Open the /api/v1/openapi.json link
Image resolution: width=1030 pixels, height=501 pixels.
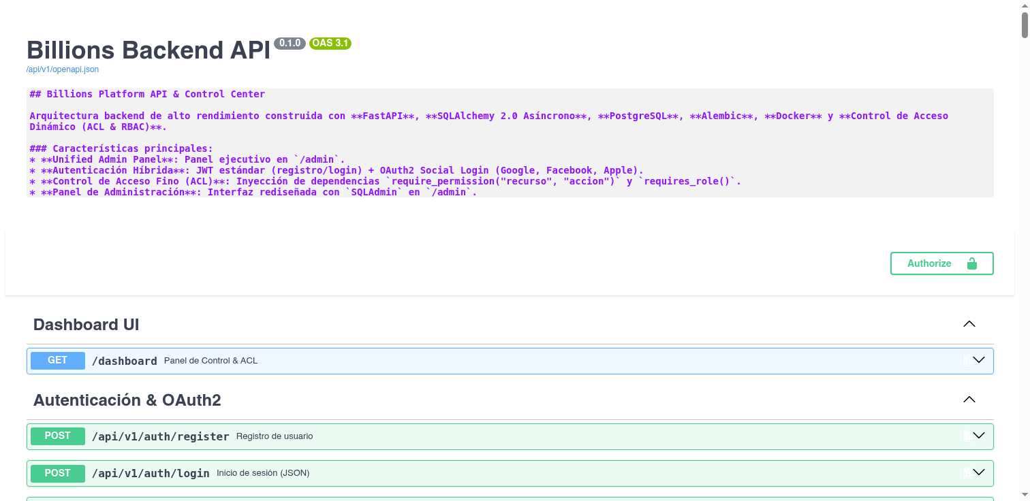tap(63, 69)
